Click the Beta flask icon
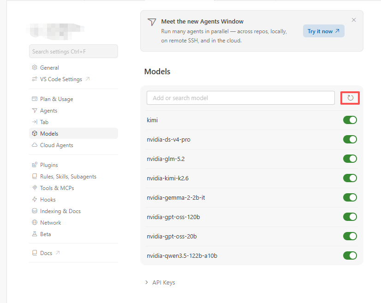 pyautogui.click(x=35, y=234)
